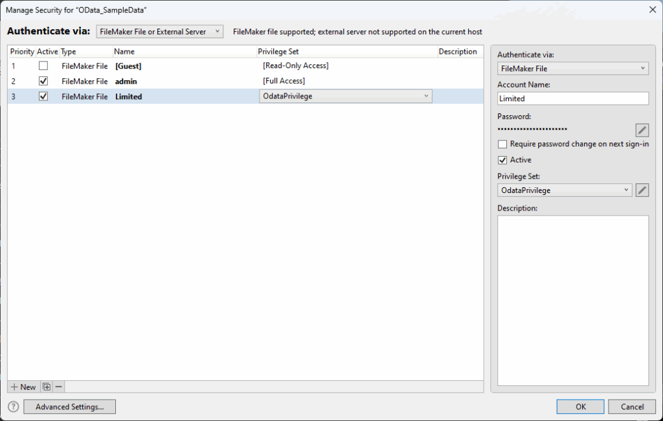663x421 pixels.
Task: Open the FileMaker File dropdown in side panel
Action: (x=572, y=68)
